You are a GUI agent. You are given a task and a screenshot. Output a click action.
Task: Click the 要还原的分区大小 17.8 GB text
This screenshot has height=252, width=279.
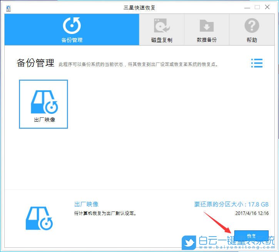231,204
